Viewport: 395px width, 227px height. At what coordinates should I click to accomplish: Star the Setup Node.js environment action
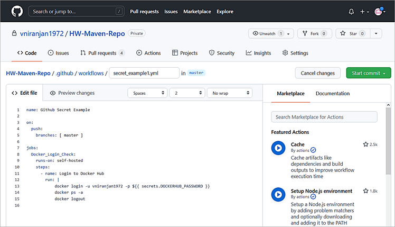point(365,190)
